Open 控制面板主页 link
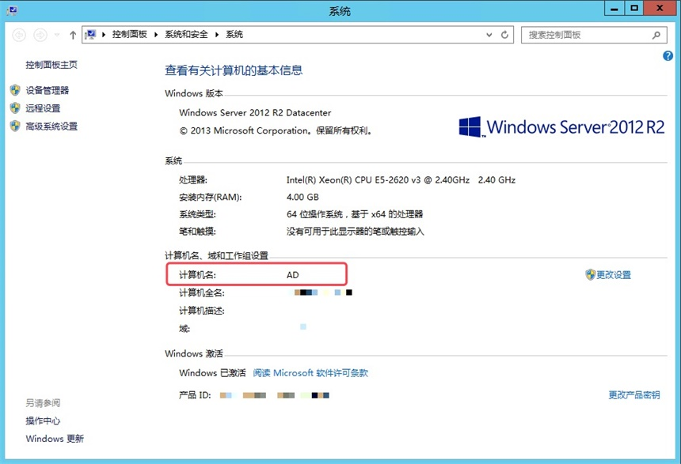Image resolution: width=681 pixels, height=464 pixels. coord(51,65)
